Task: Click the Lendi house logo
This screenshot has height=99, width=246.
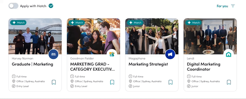Action: point(229,54)
